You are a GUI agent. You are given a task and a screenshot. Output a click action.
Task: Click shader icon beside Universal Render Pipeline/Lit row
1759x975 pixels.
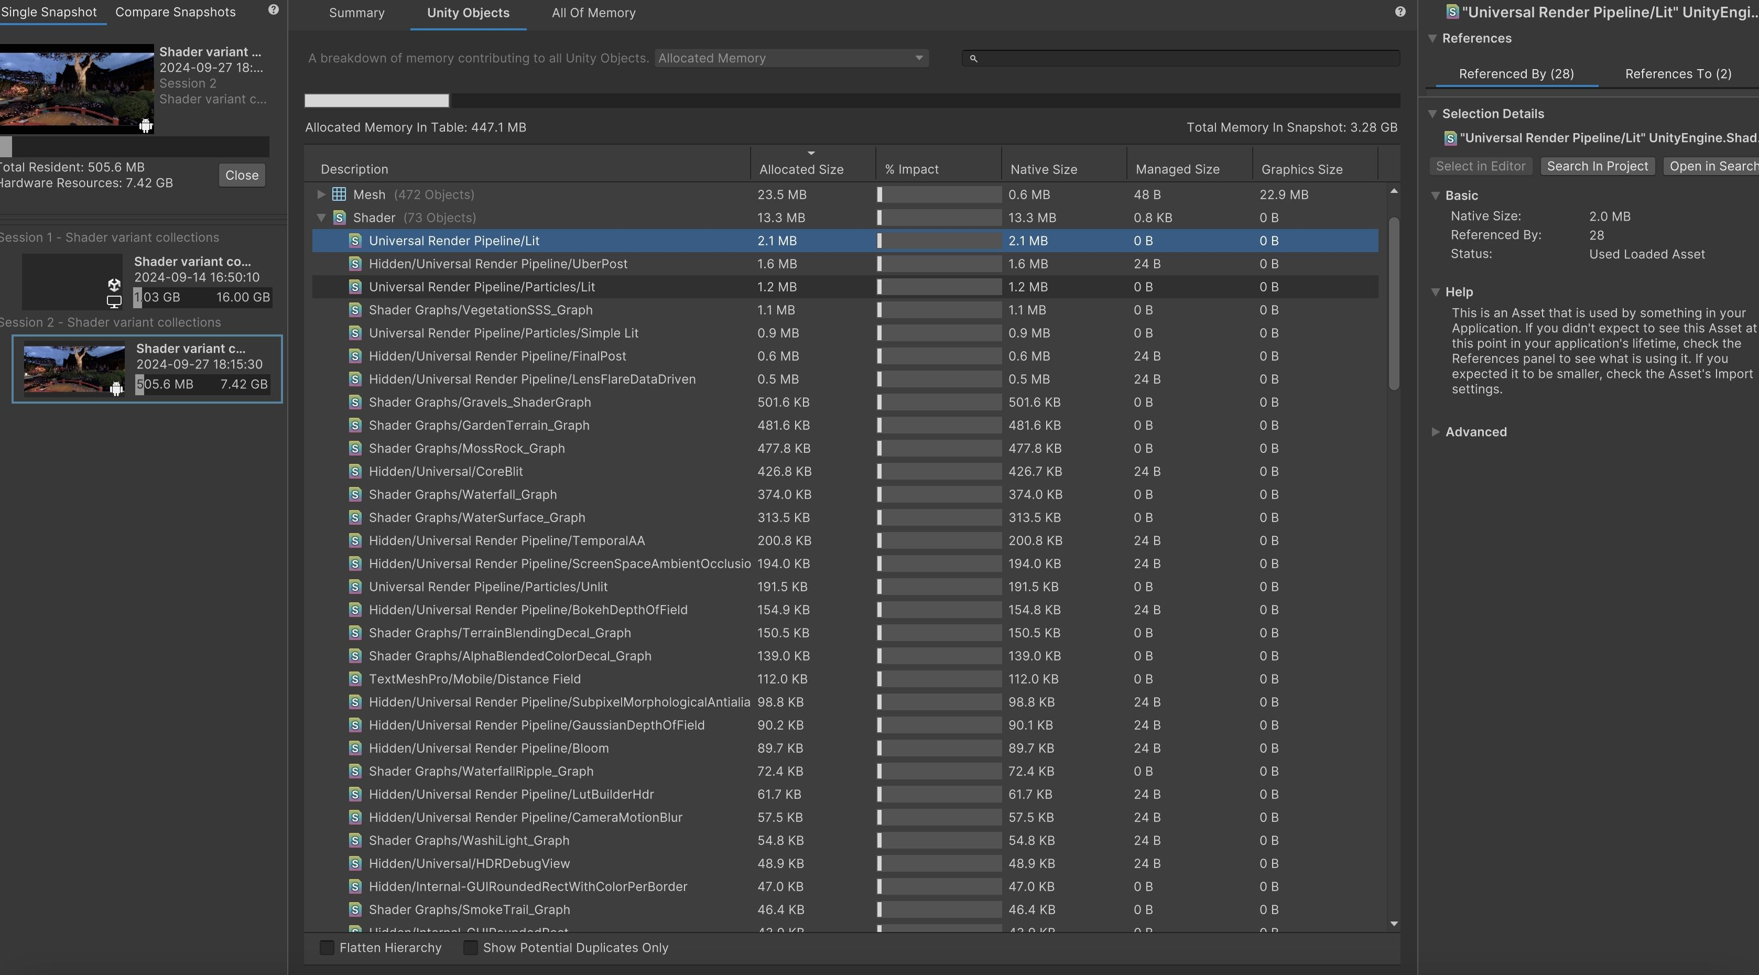355,240
